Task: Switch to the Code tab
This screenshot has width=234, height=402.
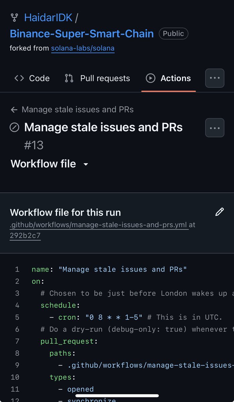Action: click(32, 78)
